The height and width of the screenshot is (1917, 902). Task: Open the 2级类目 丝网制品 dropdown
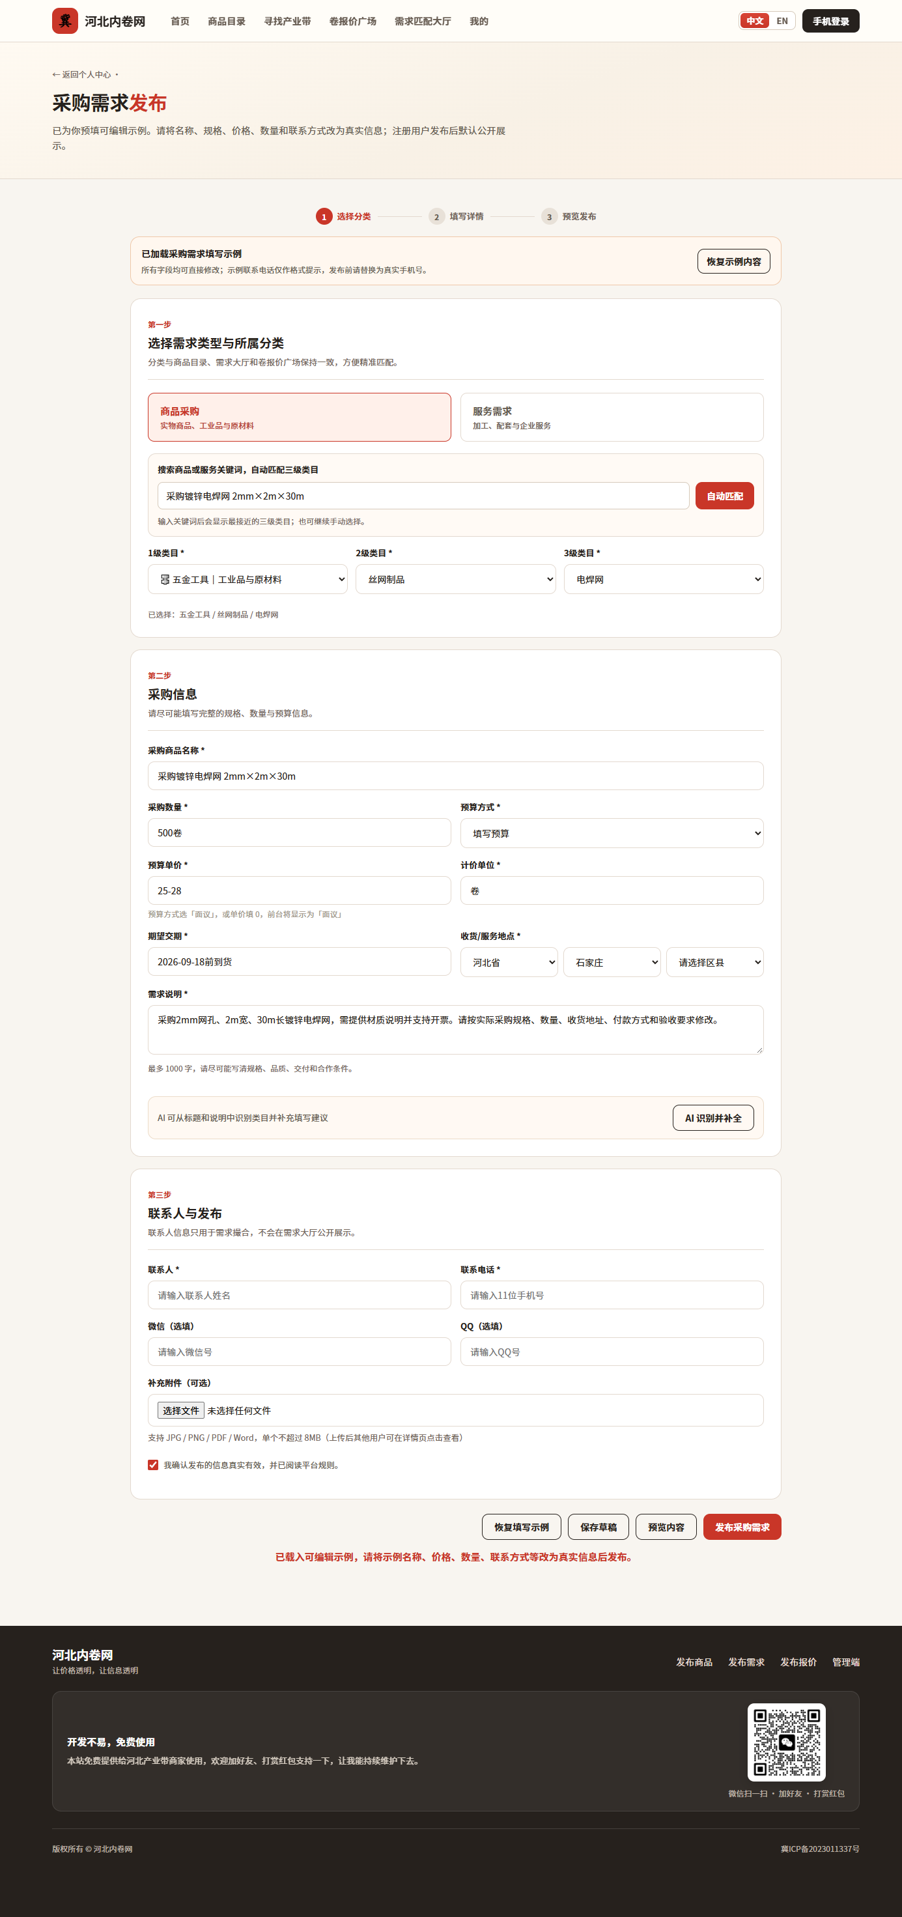[455, 579]
